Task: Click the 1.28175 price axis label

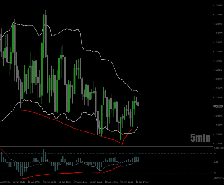Action: pos(218,70)
